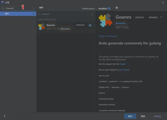167x120 pixels.
Task: Click the Feature text line
Action: point(102,93)
